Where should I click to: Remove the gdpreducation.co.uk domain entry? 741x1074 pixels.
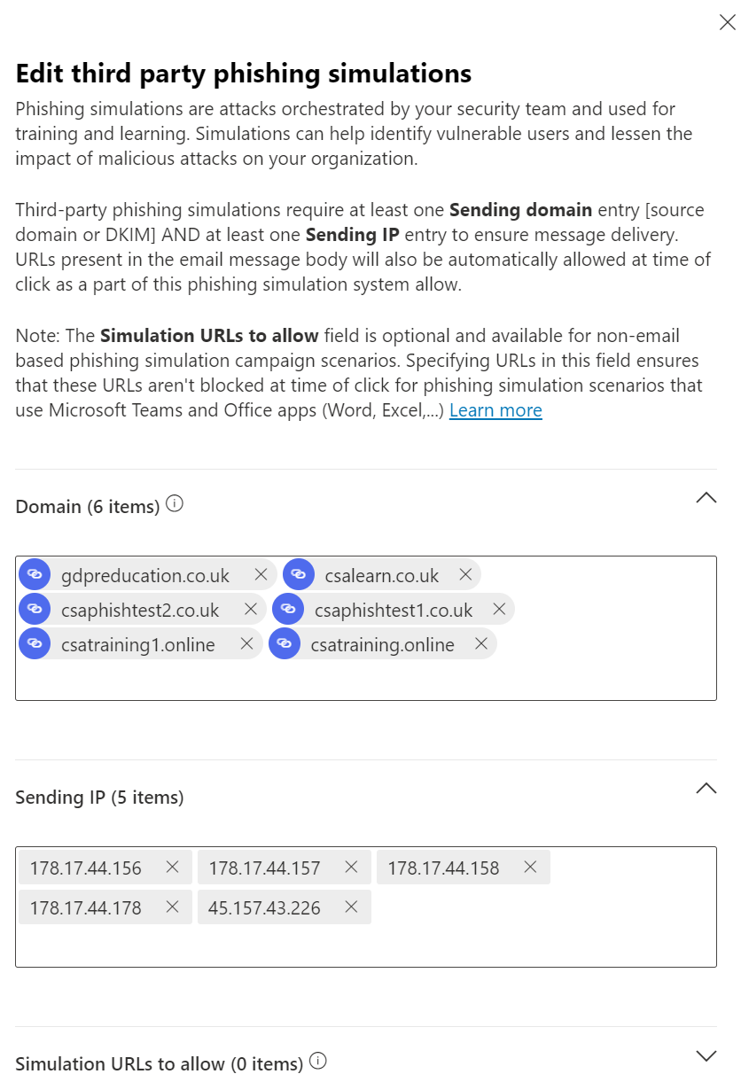(x=261, y=574)
